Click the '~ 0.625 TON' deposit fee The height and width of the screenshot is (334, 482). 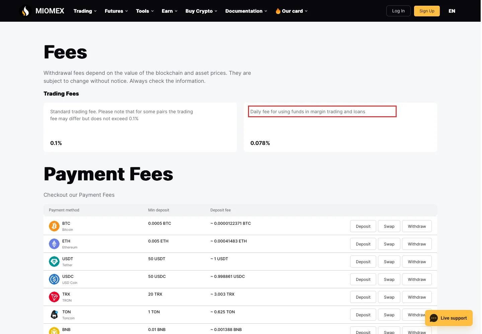click(223, 312)
